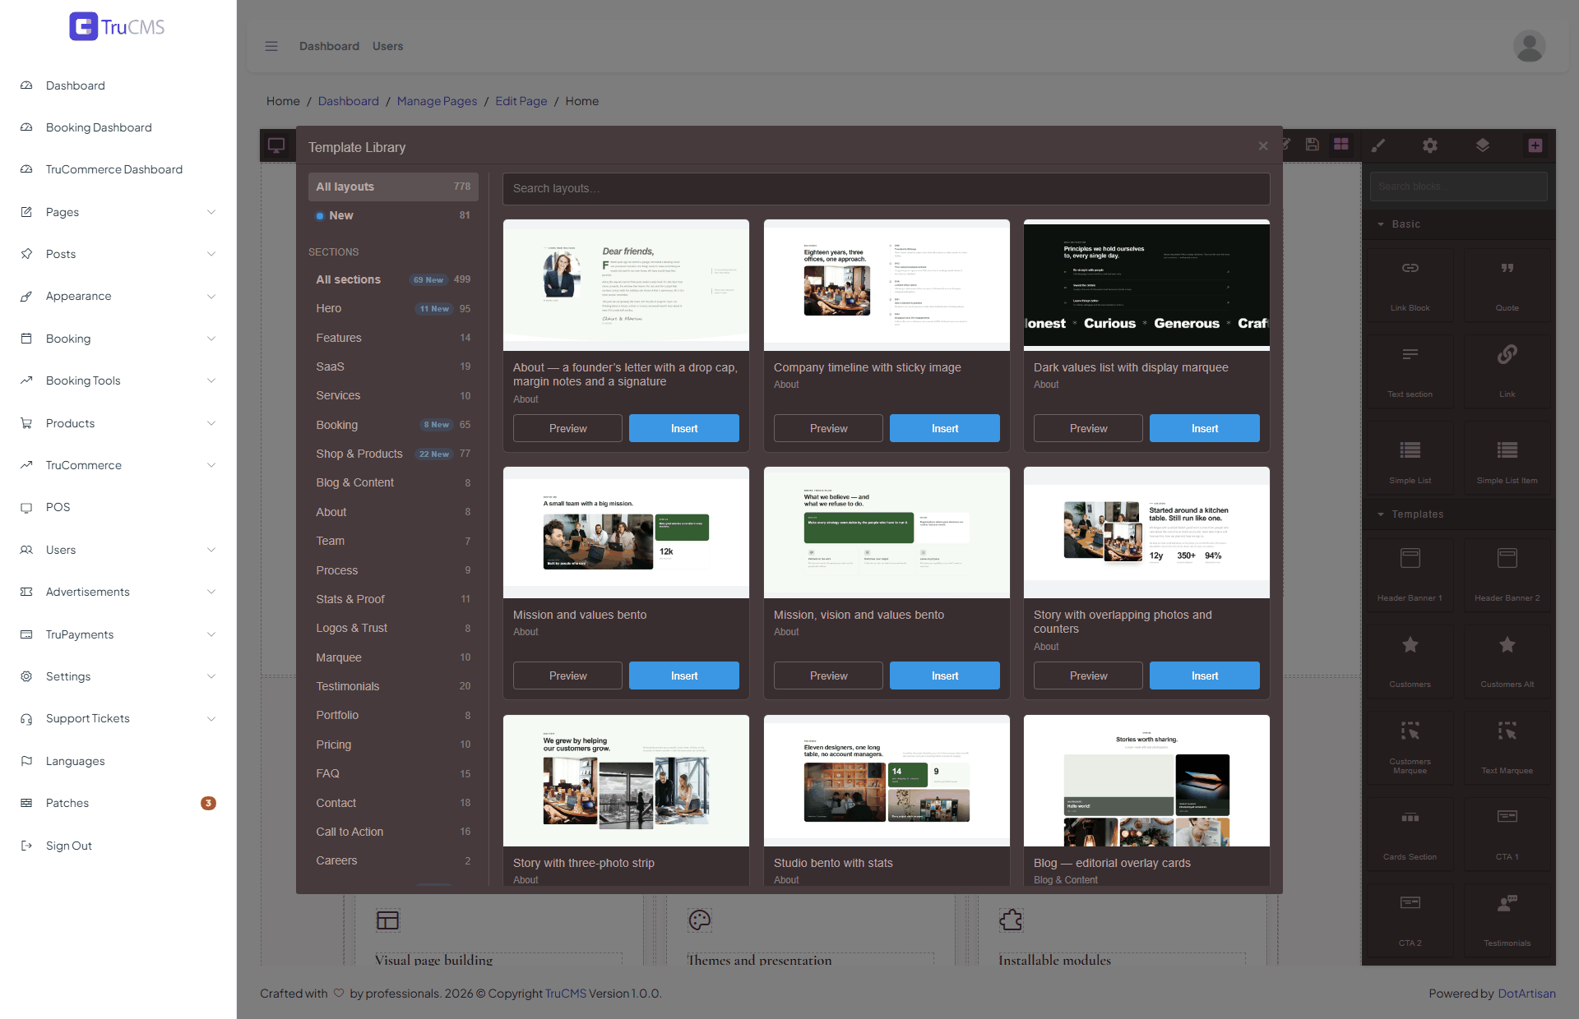The image size is (1579, 1019).
Task: Select the Quote block
Action: [x=1507, y=284]
